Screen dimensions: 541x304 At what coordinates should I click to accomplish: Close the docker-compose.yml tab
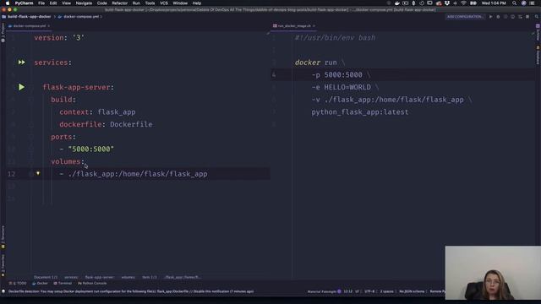click(x=49, y=26)
